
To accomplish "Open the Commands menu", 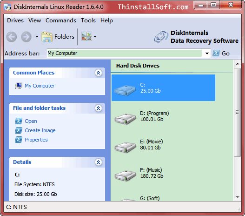I will pyautogui.click(x=61, y=20).
